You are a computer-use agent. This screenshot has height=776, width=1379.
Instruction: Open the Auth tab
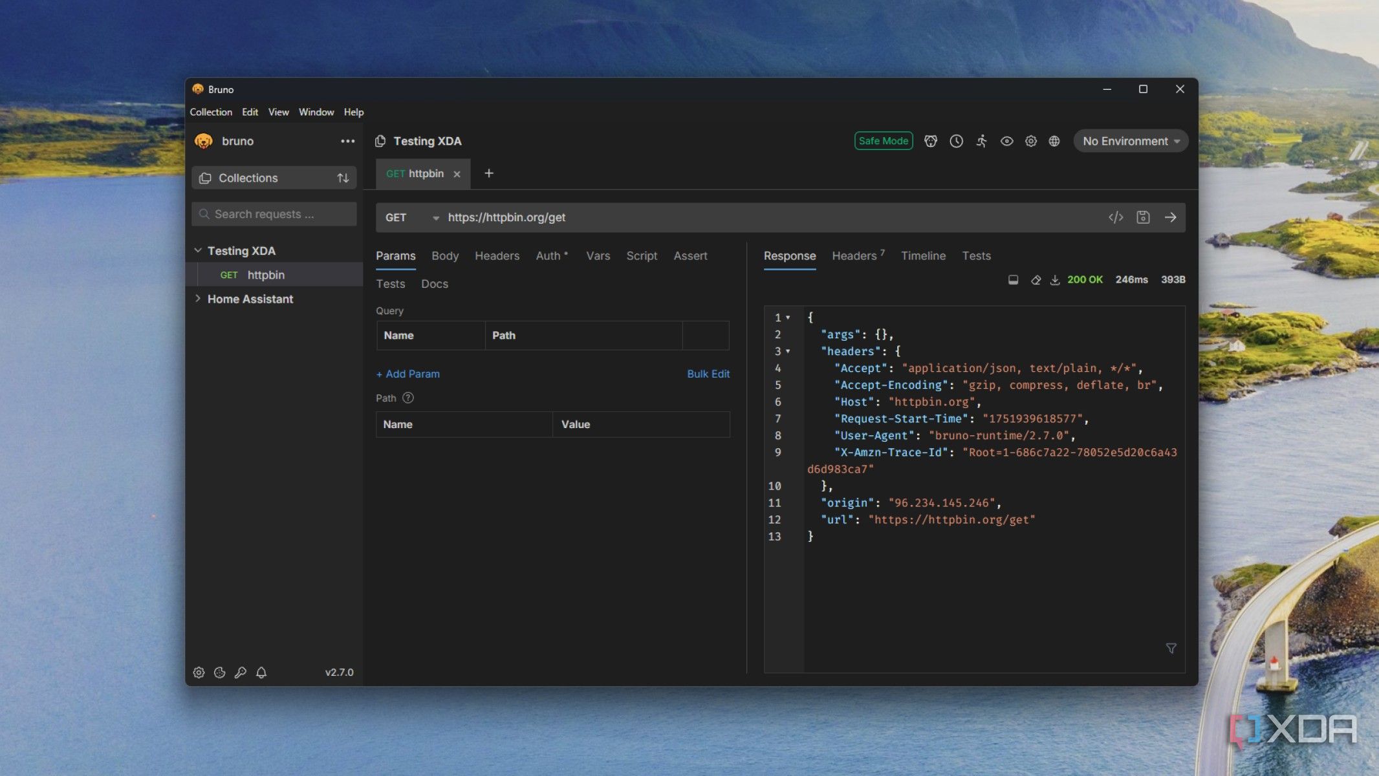(551, 255)
